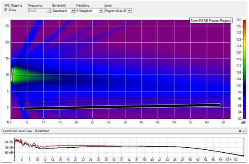249x164 pixels.
Task: Click the Weighting label
Action: tap(83, 5)
